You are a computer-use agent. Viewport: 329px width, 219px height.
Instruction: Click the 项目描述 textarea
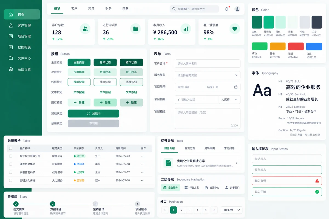[208, 119]
